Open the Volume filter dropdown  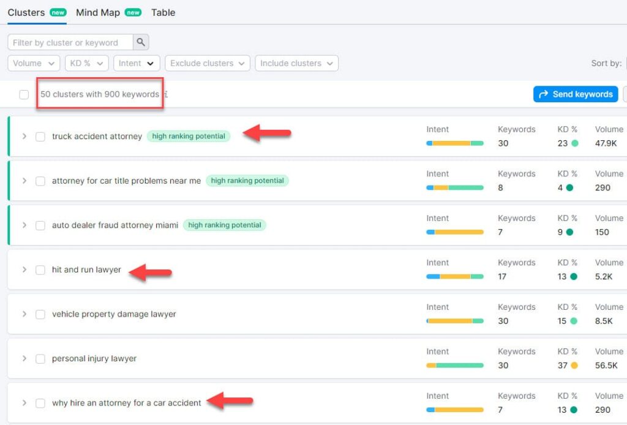[34, 63]
